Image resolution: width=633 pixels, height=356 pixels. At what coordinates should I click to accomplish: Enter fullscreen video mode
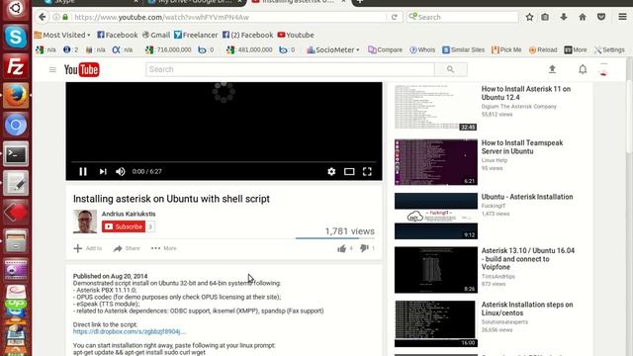pyautogui.click(x=367, y=171)
